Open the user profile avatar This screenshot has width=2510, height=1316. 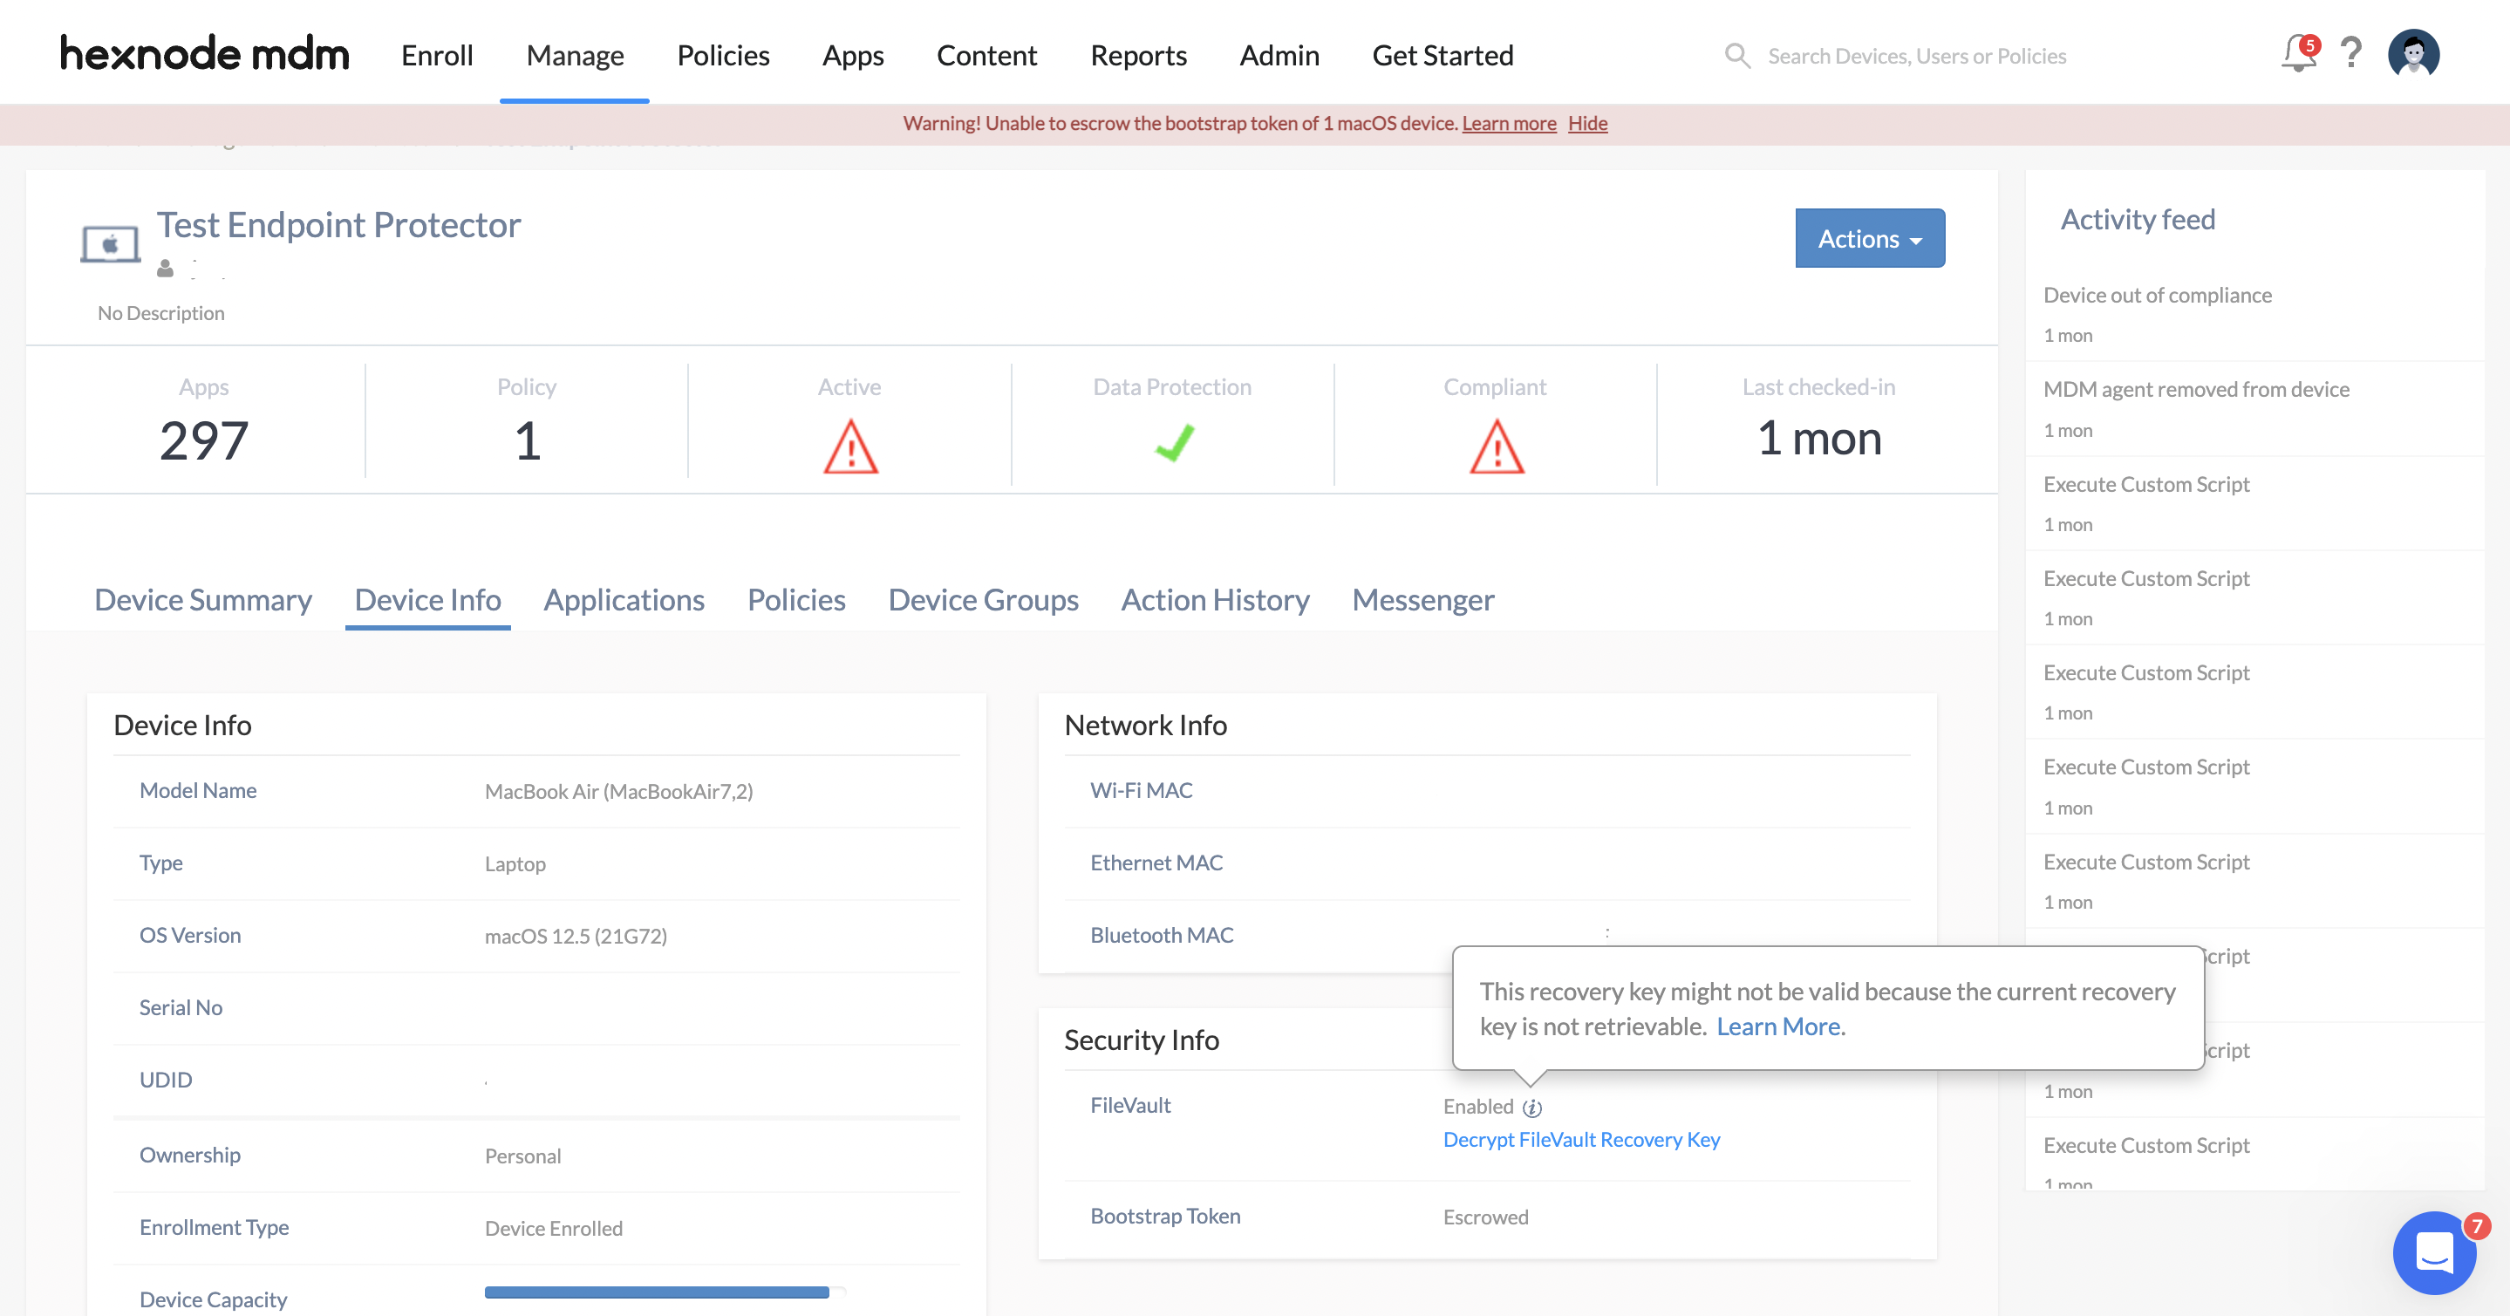(x=2413, y=53)
